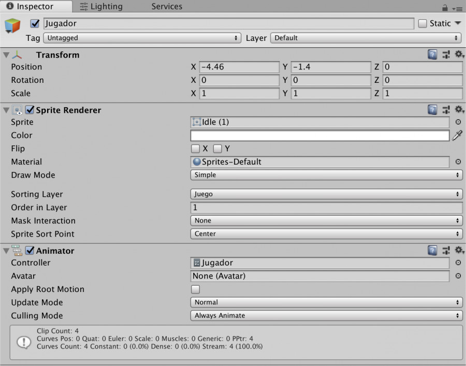This screenshot has height=366, width=466.
Task: Click the warning info icon
Action: coord(24,342)
